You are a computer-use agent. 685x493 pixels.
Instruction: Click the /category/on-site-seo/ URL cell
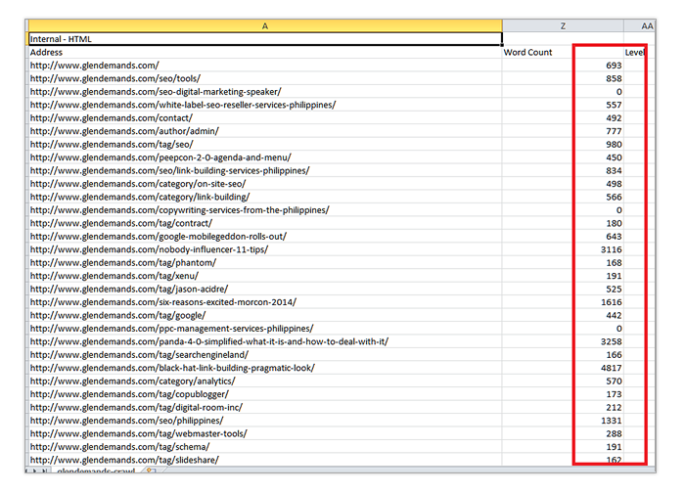[265, 183]
